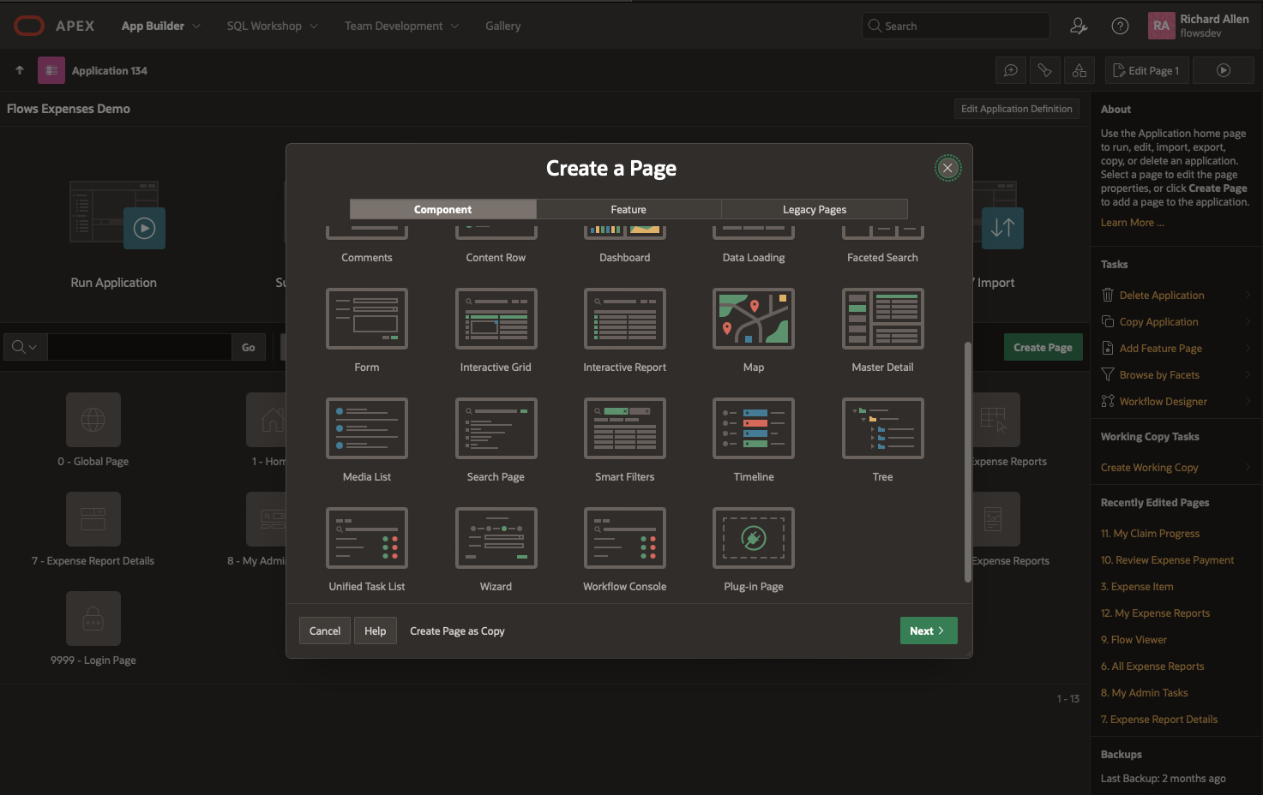Screen dimensions: 1263x795
Task: Pick the Interactive Report page type
Action: [625, 319]
